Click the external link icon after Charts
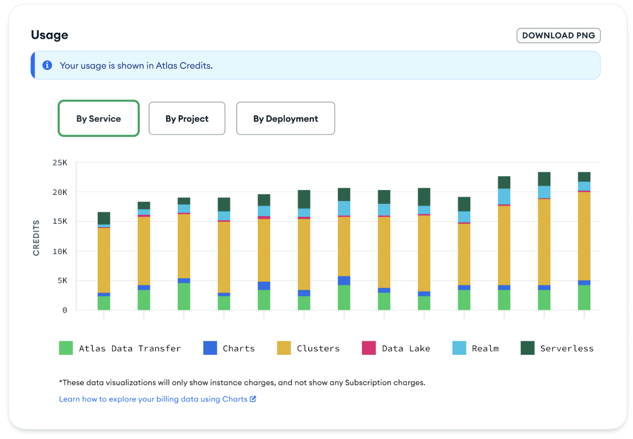This screenshot has height=439, width=633. tap(253, 399)
